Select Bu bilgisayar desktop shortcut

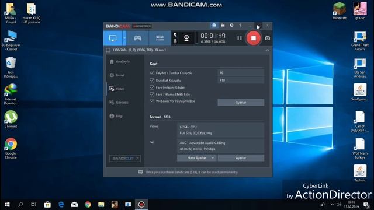(11, 40)
